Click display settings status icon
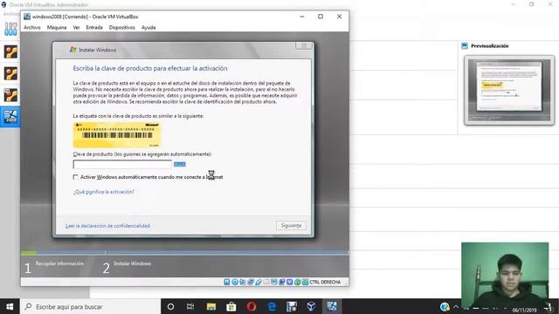 tap(274, 282)
